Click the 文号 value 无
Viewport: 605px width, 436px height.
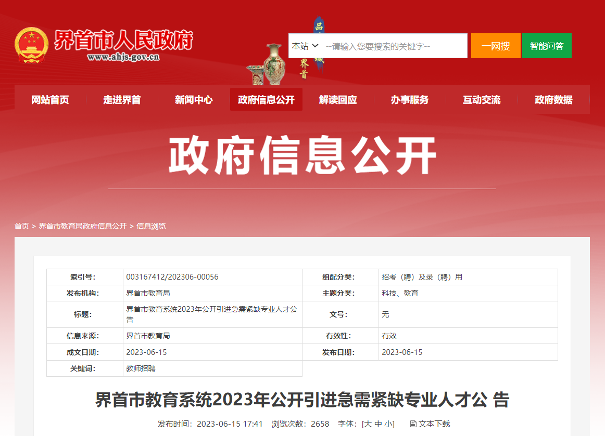click(385, 315)
